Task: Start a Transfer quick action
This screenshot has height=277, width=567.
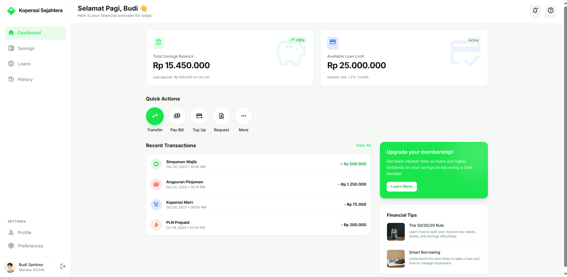Action: point(155,116)
